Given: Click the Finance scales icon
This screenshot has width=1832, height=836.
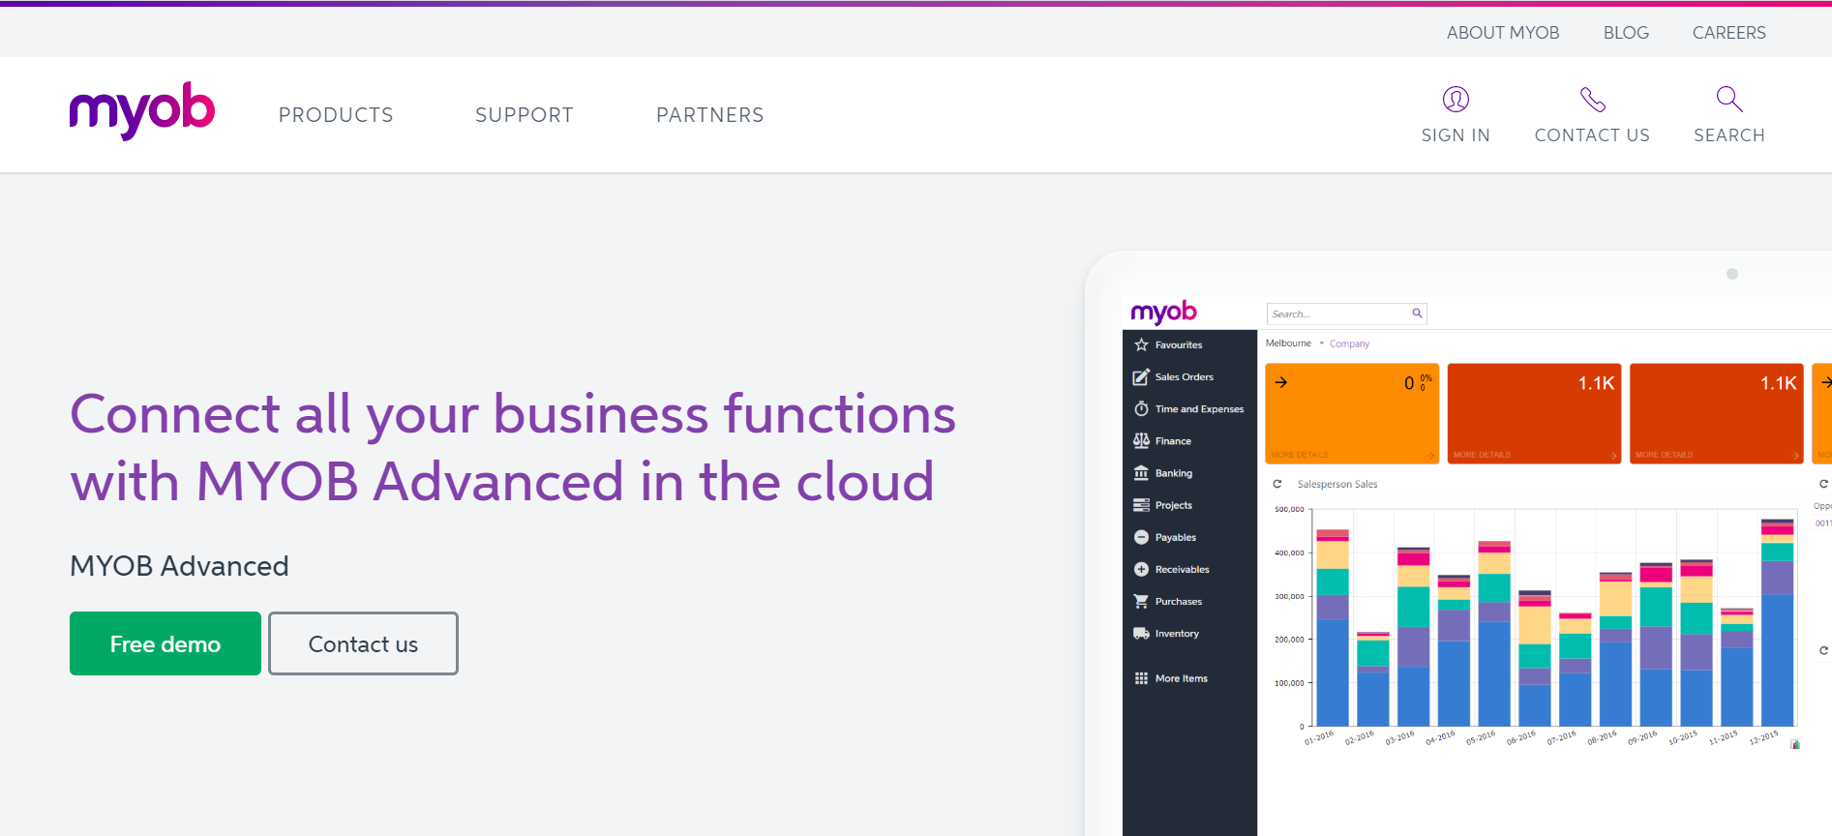Looking at the screenshot, I should pos(1141,441).
